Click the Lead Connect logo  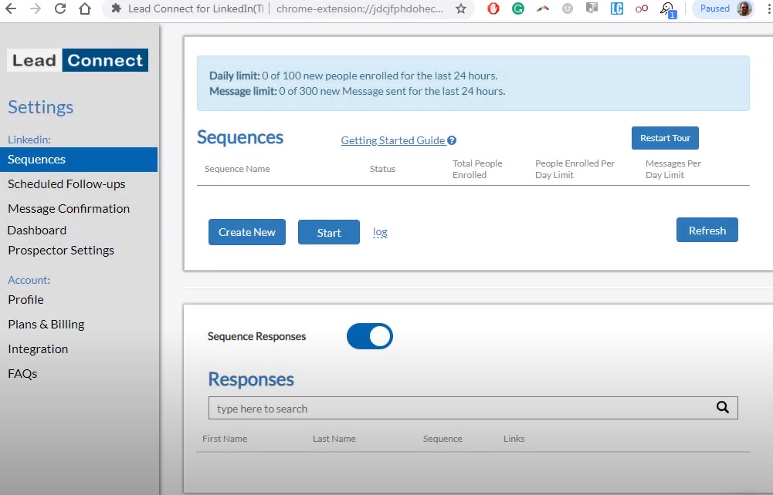pos(78,60)
